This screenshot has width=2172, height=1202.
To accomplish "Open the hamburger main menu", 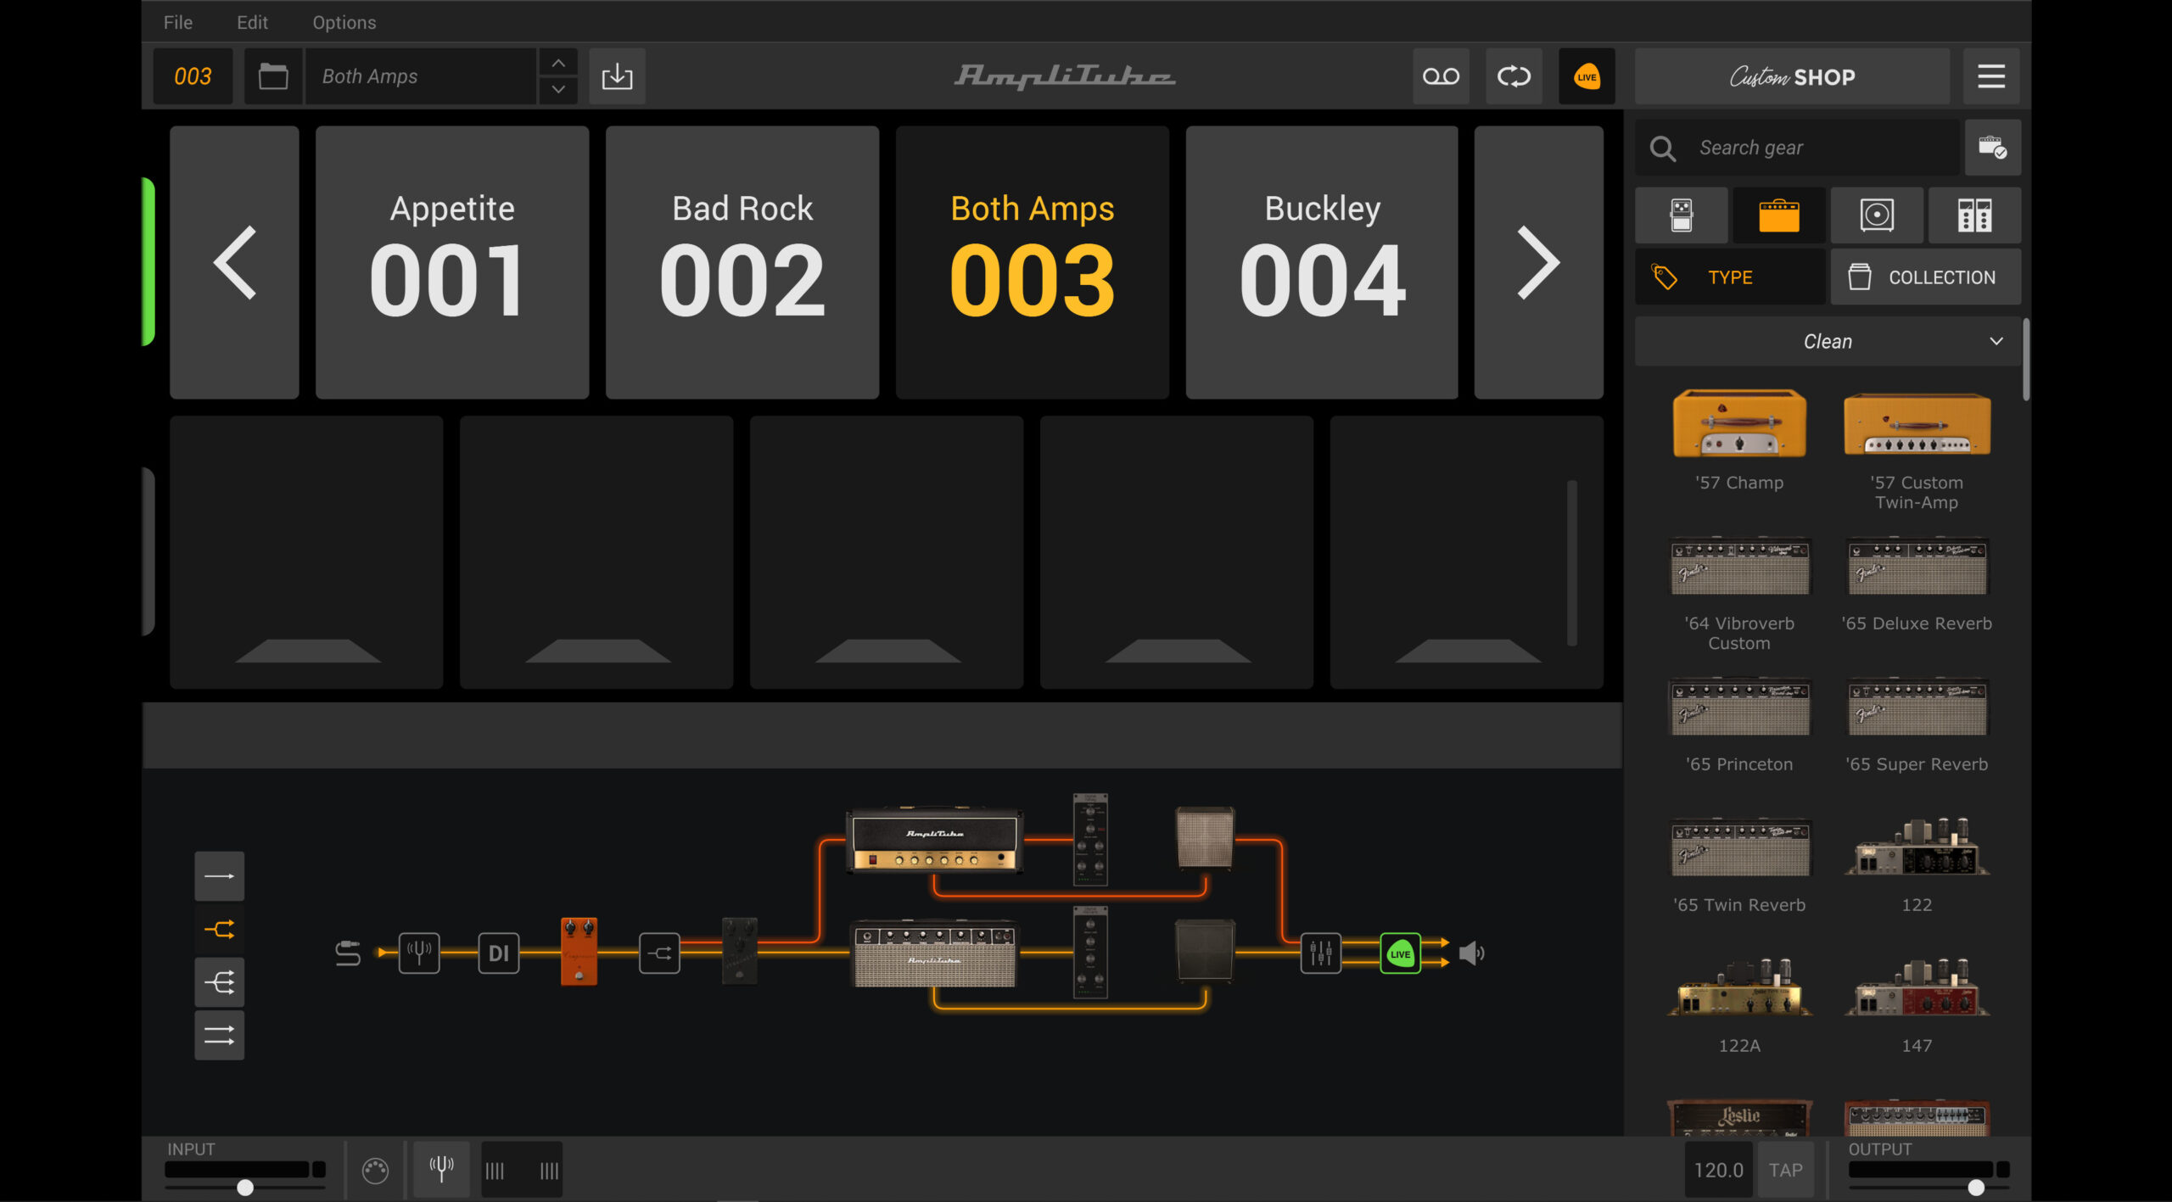I will 1990,76.
